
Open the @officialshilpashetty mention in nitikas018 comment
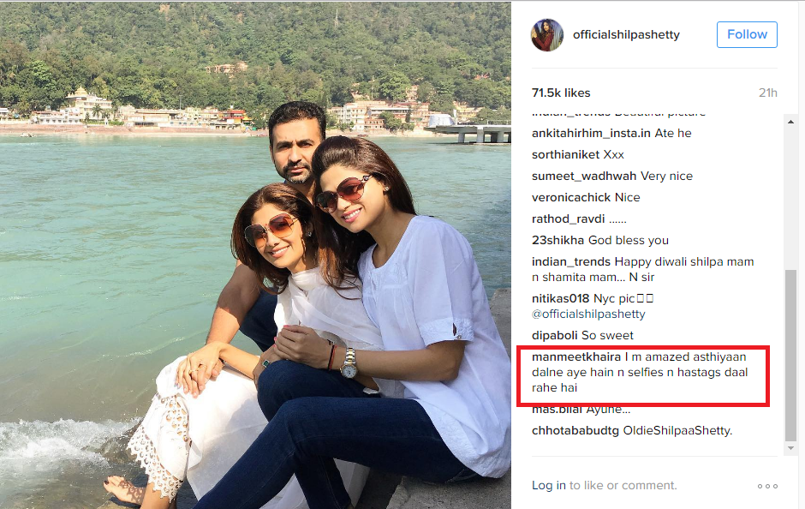[x=588, y=314]
